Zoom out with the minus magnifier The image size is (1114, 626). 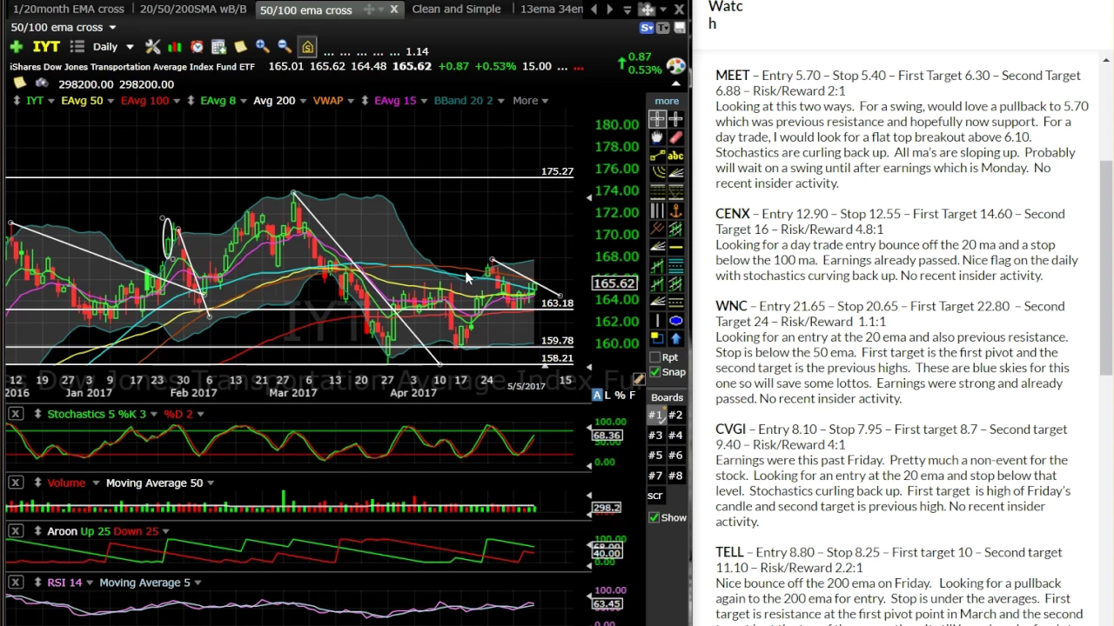[285, 47]
